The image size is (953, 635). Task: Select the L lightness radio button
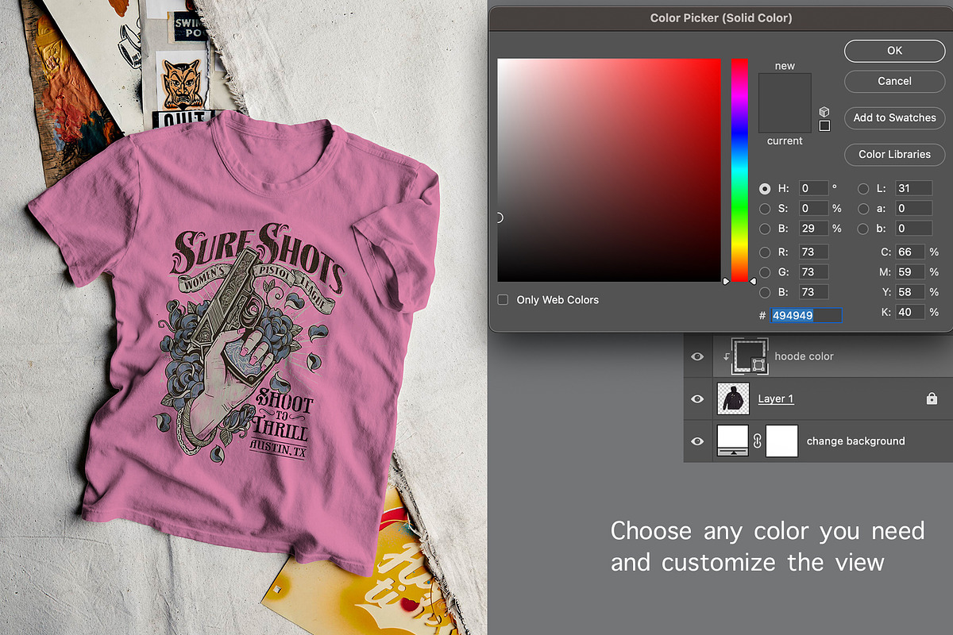tap(863, 189)
